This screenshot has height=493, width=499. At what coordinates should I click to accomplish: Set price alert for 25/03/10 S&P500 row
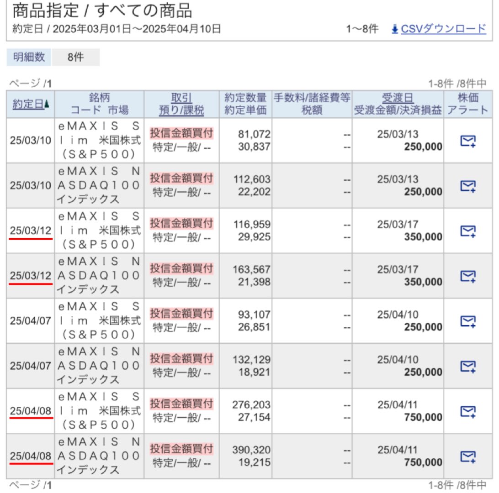coord(468,141)
